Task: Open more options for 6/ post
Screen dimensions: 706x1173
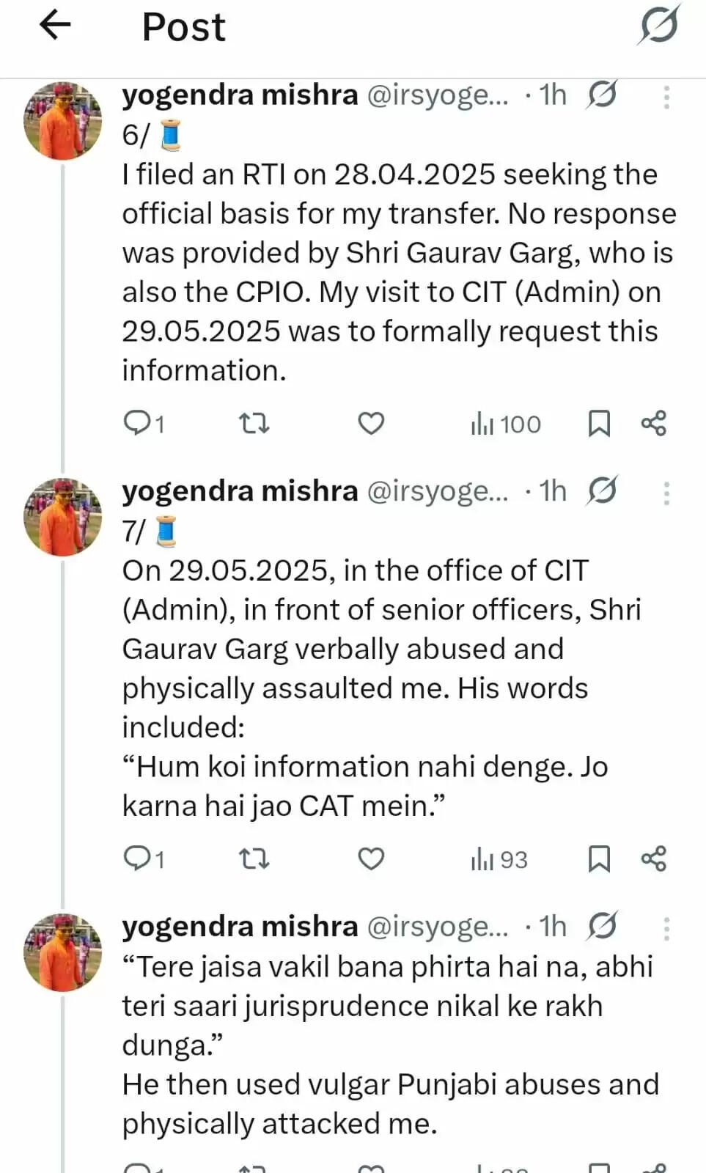Action: tap(666, 97)
